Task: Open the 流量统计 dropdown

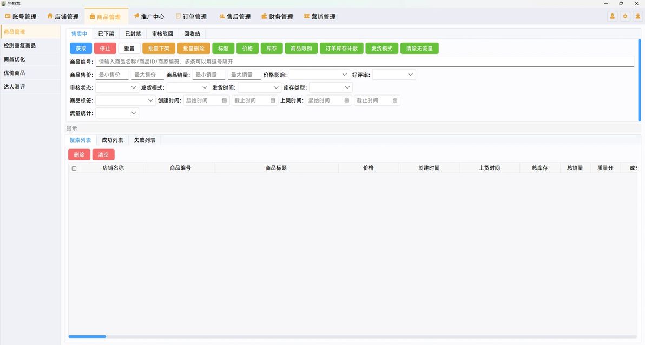Action: (x=117, y=113)
